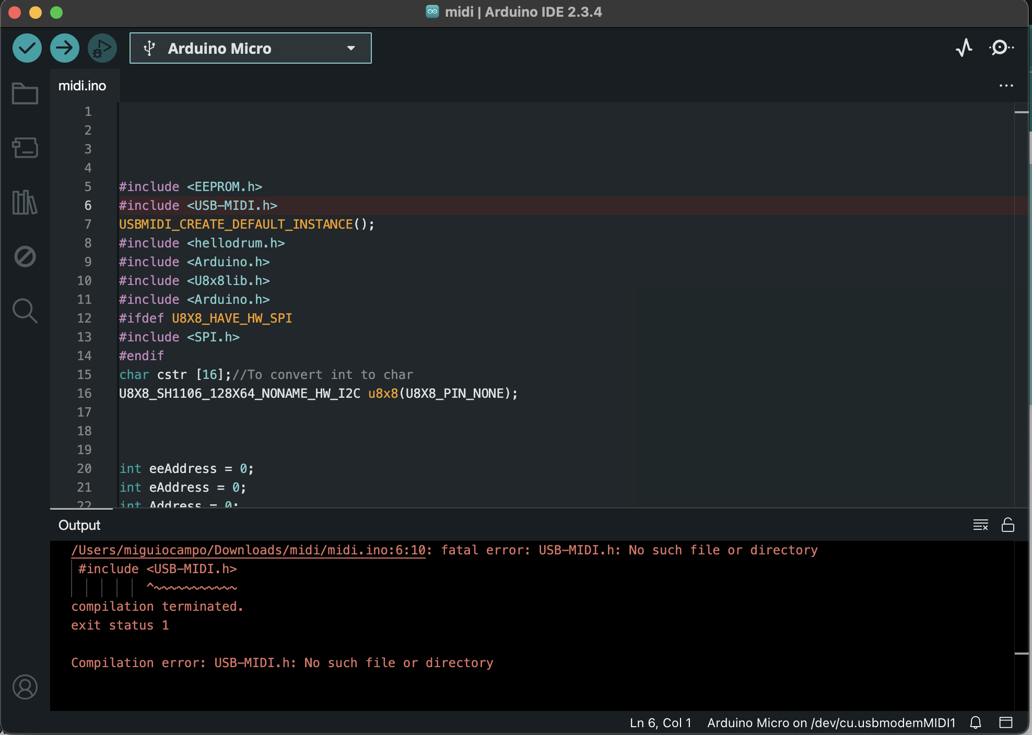Open the Library Manager sidebar

point(25,202)
